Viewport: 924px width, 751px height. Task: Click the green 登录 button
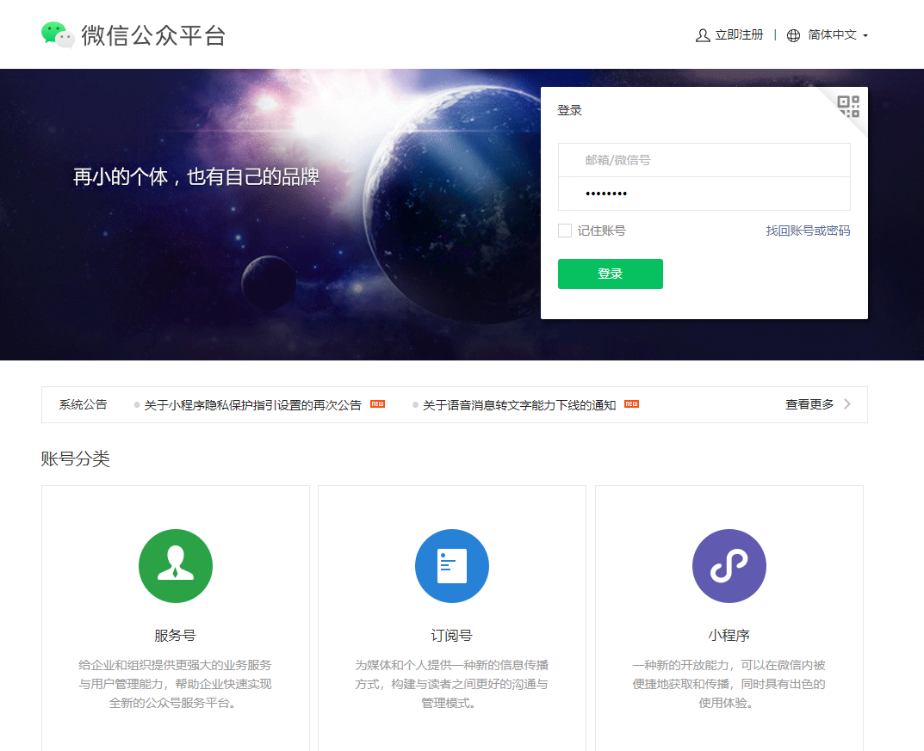click(610, 274)
